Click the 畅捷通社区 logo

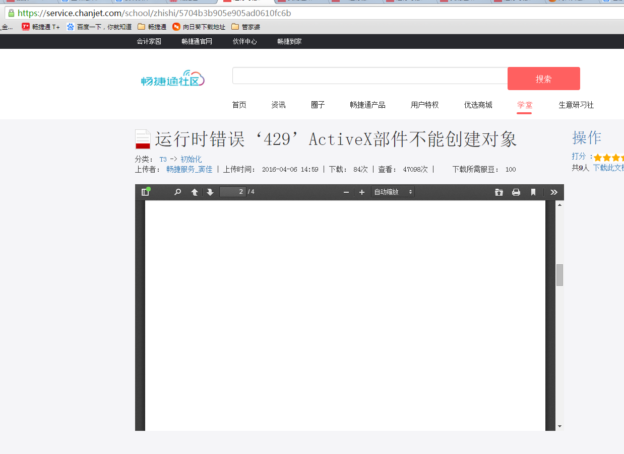tap(173, 78)
